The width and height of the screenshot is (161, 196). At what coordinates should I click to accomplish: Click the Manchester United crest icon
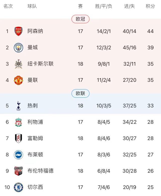pos(18,80)
